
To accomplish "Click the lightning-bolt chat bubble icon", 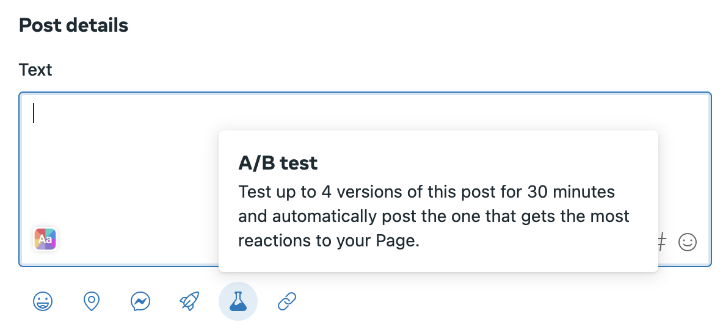I will 140,302.
